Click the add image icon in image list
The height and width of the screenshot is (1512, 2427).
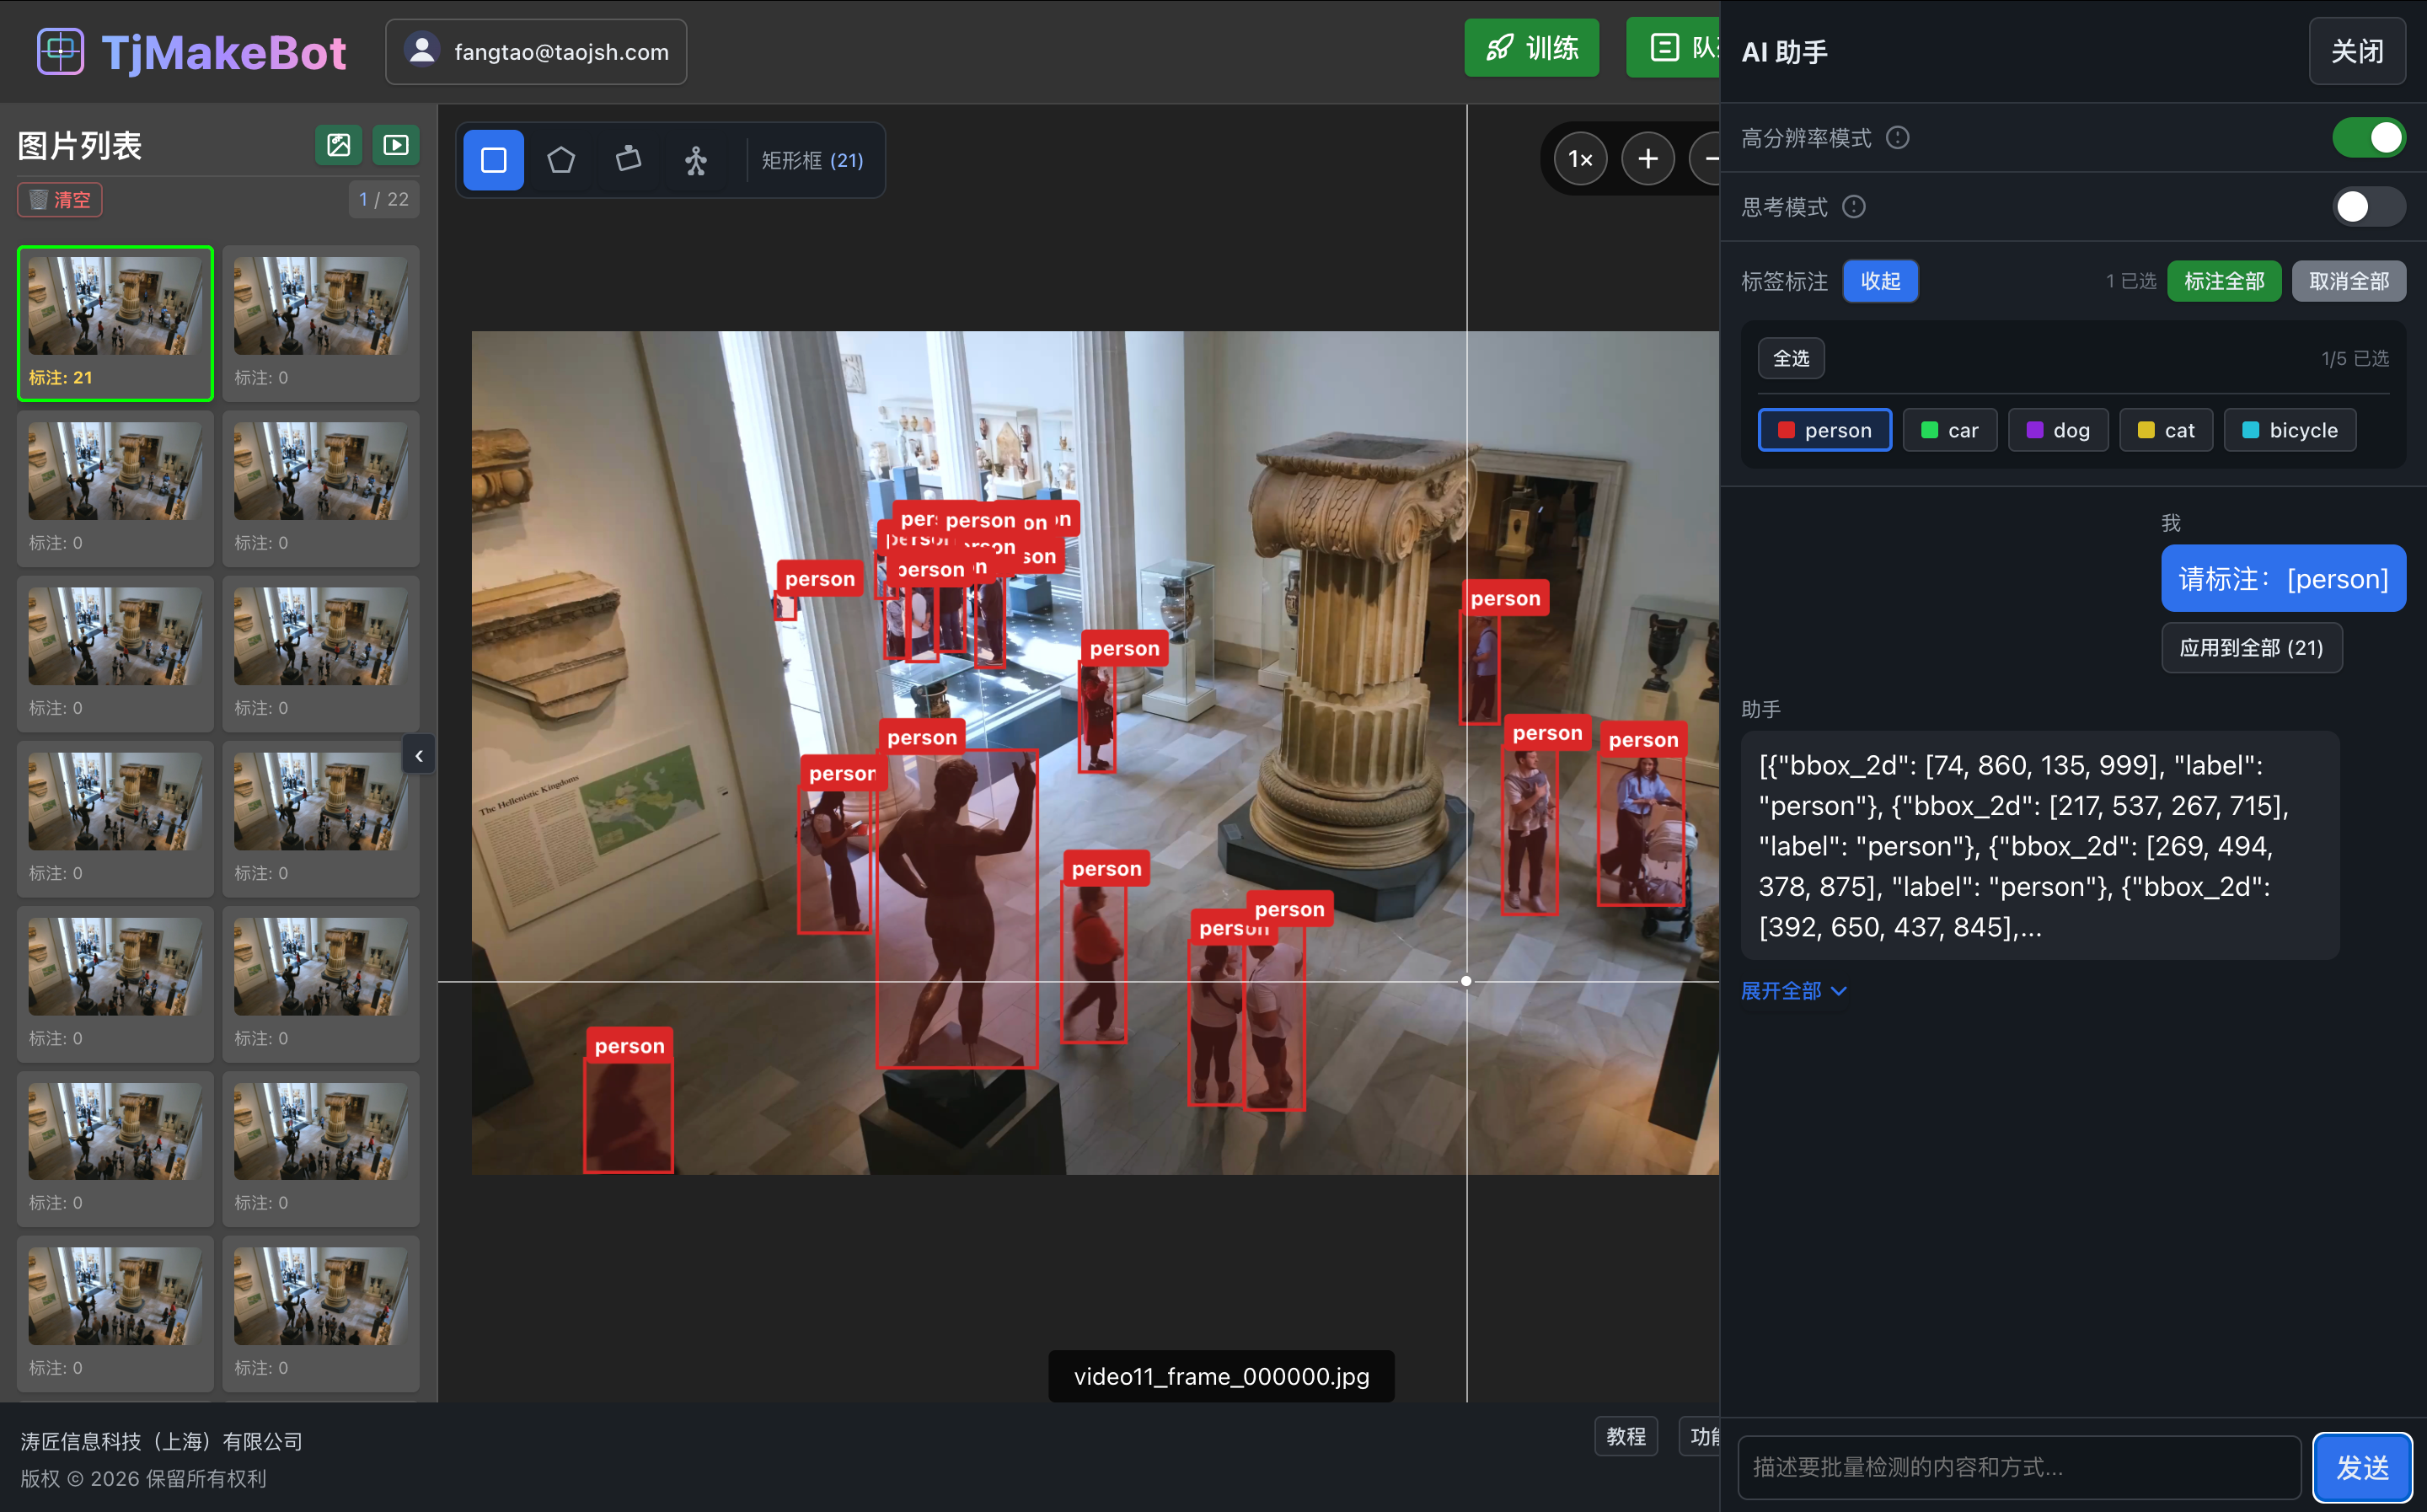pyautogui.click(x=339, y=145)
